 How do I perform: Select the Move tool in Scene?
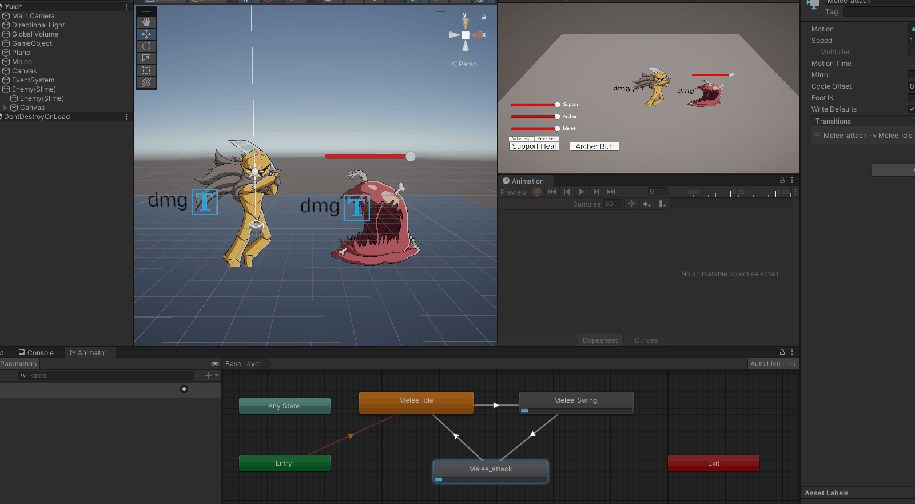(x=146, y=34)
